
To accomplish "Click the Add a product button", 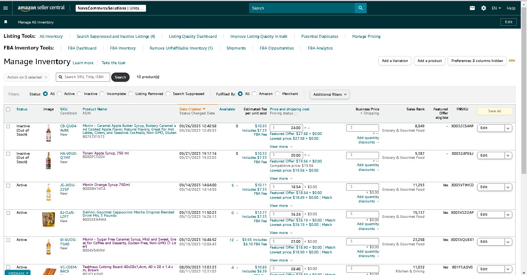I will coord(430,61).
